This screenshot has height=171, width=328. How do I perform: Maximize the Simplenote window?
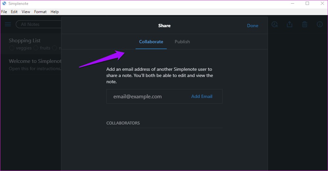[x=307, y=4]
